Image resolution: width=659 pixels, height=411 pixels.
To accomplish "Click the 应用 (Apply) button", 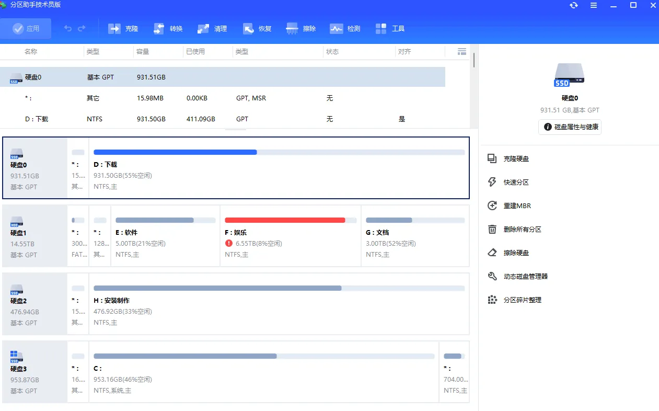I will click(x=26, y=29).
